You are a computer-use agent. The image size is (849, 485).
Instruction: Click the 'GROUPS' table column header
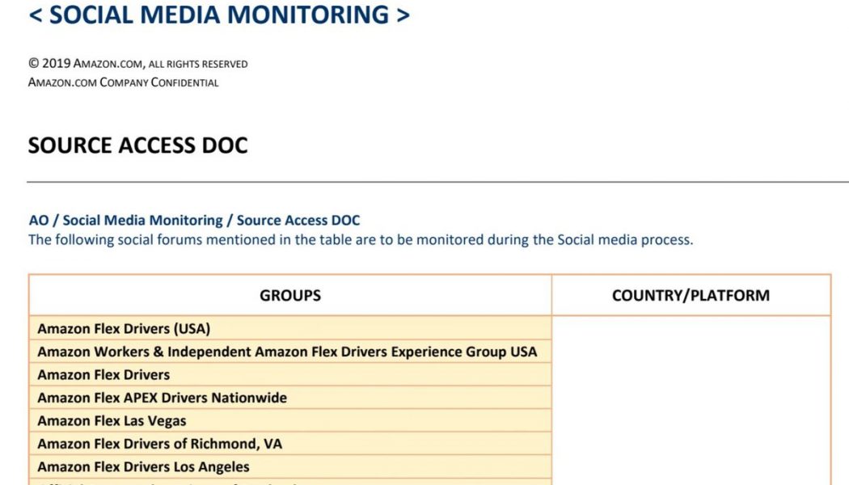click(290, 295)
